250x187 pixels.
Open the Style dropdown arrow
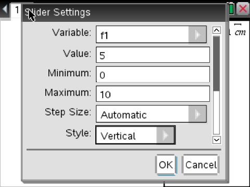click(166, 135)
